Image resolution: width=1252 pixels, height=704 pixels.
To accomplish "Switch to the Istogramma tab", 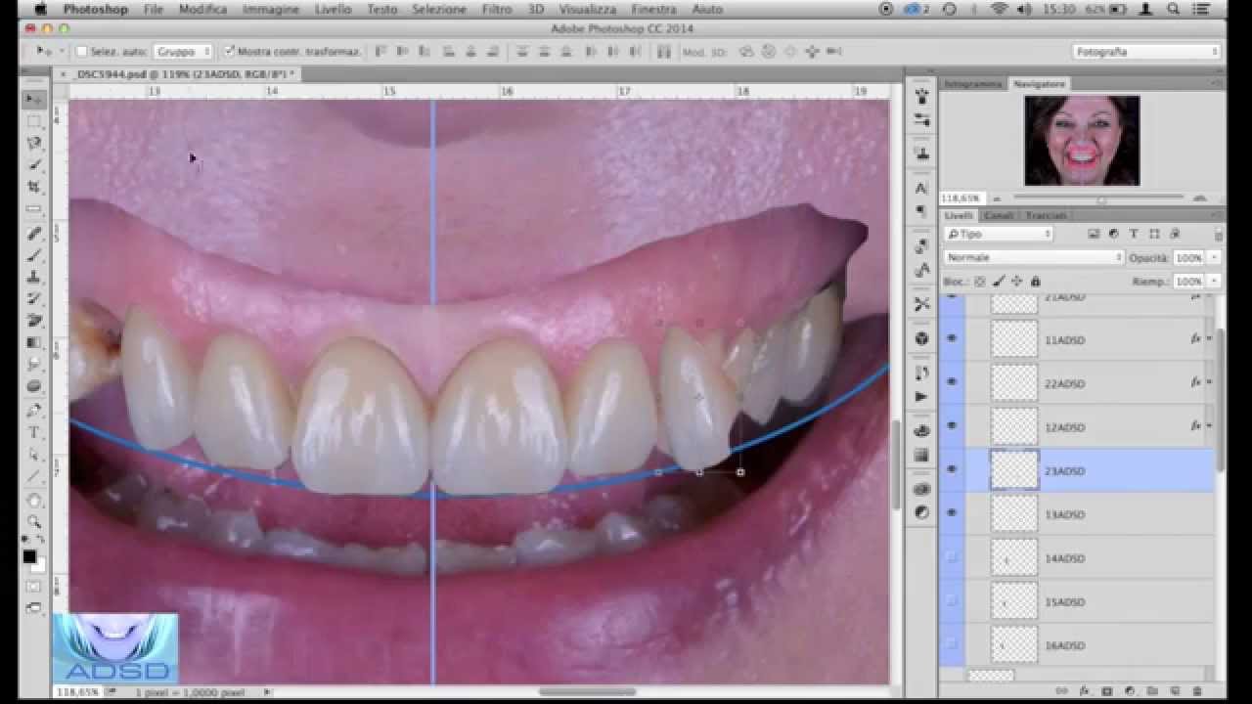I will pos(972,84).
